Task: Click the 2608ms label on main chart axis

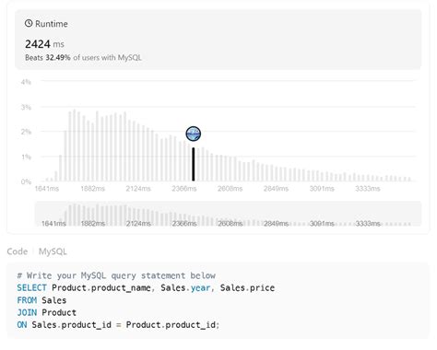Action: 230,189
